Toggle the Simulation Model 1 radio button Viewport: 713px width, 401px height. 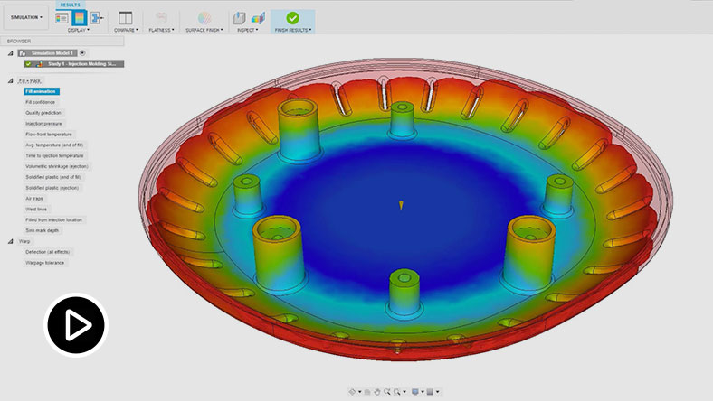82,53
